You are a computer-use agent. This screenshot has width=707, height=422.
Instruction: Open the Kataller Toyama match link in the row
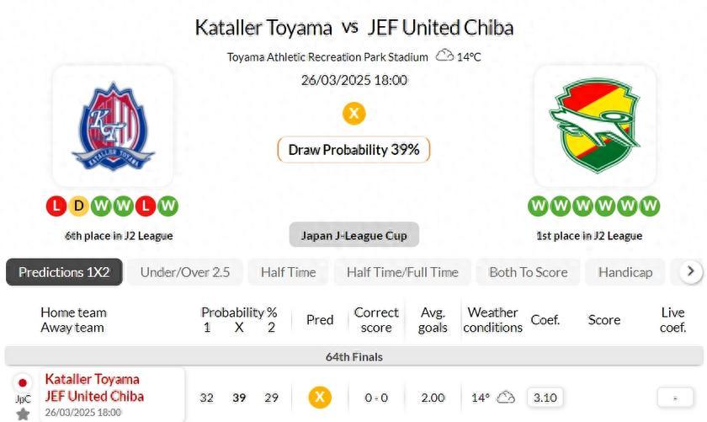tap(93, 379)
